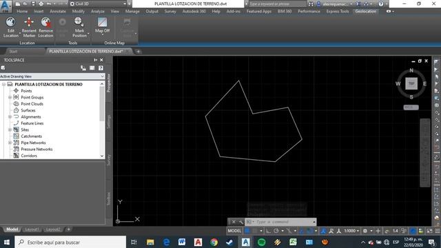
Task: Click the Points node icon in Prospector tree
Action: 16,90
